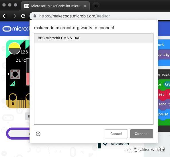Click the Connect button in the dialog
This screenshot has width=170, height=157.
(x=142, y=134)
